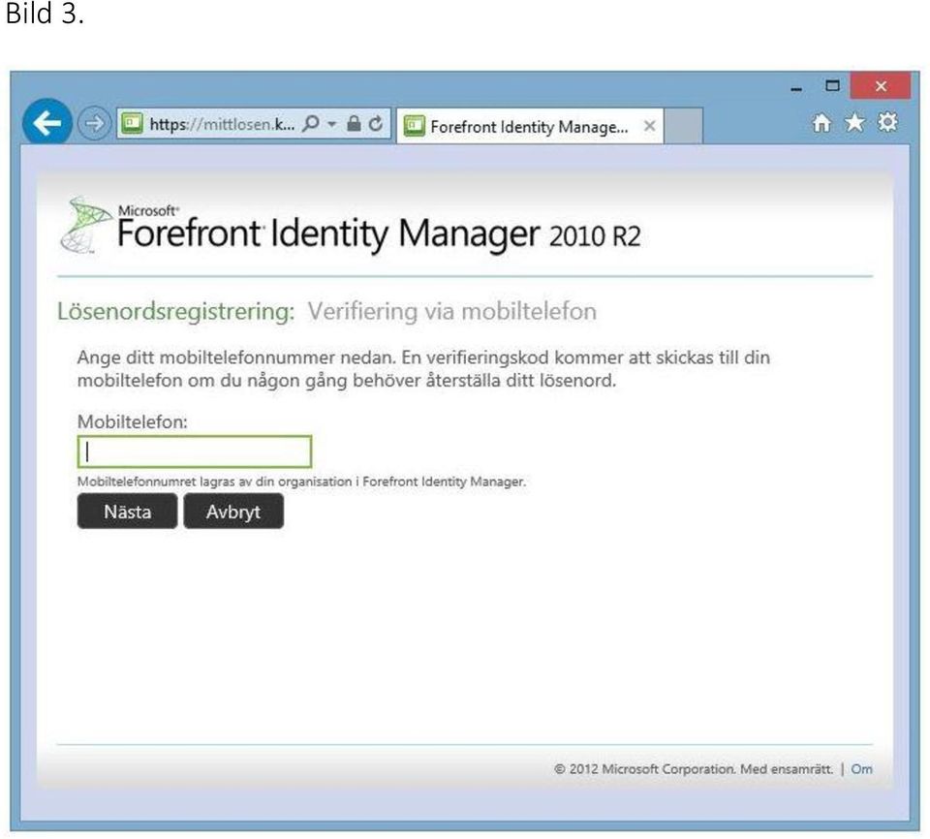Open a new blank tab
Screen dimensions: 930x839
tap(683, 126)
